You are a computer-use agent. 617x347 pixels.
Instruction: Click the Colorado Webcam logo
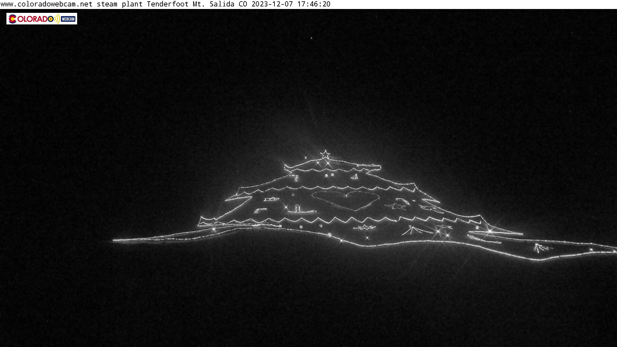pyautogui.click(x=42, y=19)
